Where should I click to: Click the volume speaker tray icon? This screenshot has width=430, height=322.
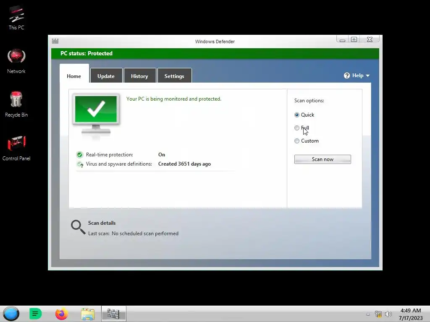[388, 314]
